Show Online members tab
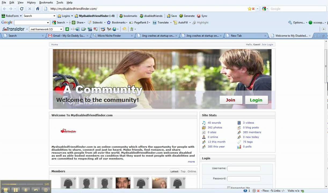The width and height of the screenshot is (328, 193). 192,171
